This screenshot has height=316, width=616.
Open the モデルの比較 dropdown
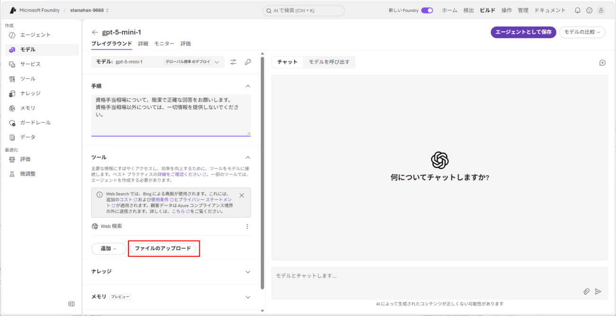point(582,32)
